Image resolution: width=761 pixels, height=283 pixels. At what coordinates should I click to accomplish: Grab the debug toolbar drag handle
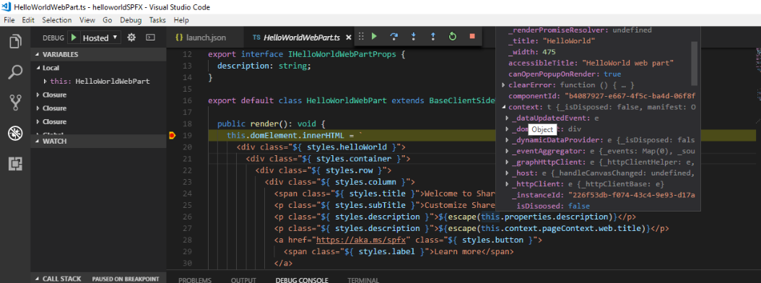click(x=360, y=36)
